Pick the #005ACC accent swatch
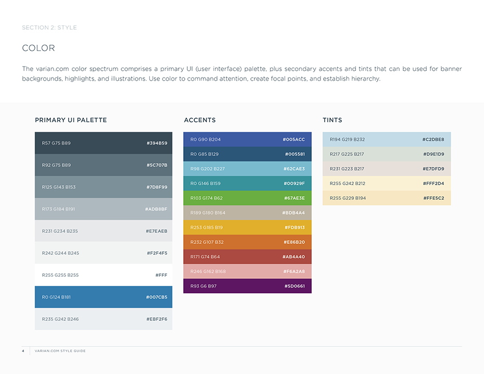This screenshot has width=484, height=374. pos(247,139)
